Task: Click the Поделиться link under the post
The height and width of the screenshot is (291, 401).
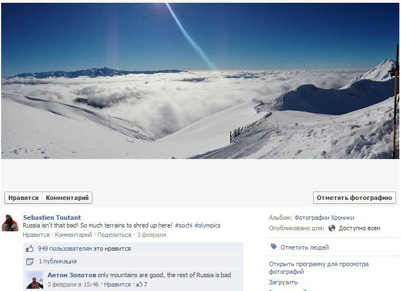Action: (x=114, y=235)
